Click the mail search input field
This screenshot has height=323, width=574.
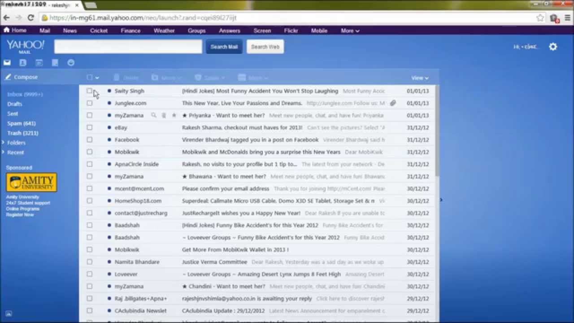coord(128,47)
